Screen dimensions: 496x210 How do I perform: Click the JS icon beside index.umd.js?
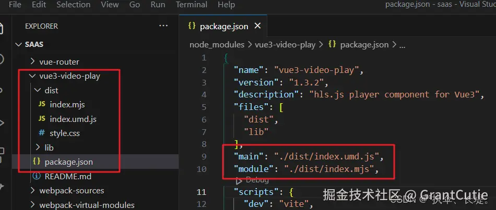pyautogui.click(x=42, y=118)
